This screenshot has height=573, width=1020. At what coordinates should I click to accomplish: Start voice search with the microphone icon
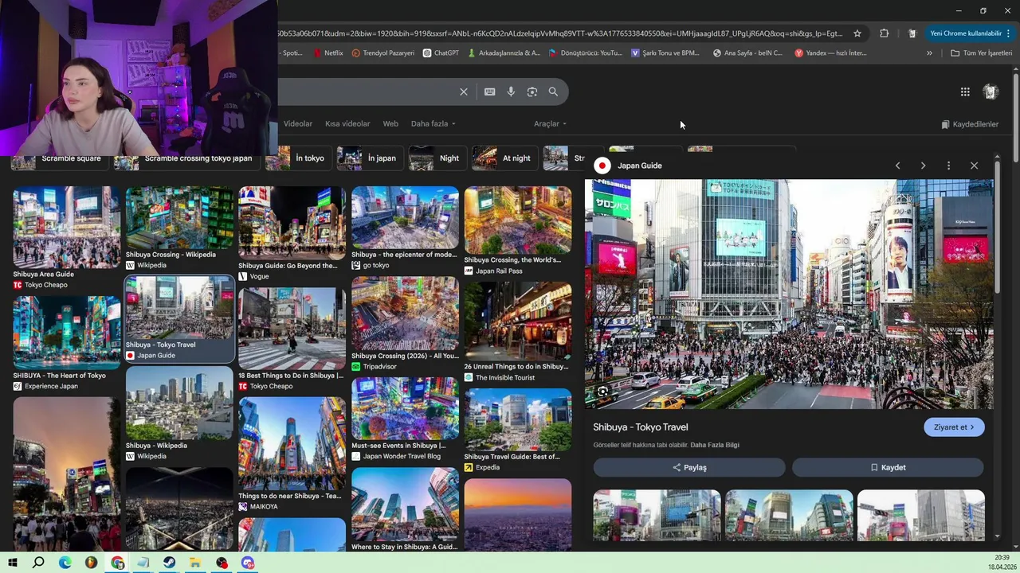tap(511, 92)
